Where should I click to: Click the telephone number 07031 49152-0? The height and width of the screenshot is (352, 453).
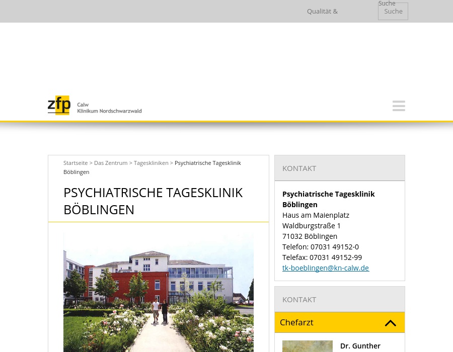334,247
